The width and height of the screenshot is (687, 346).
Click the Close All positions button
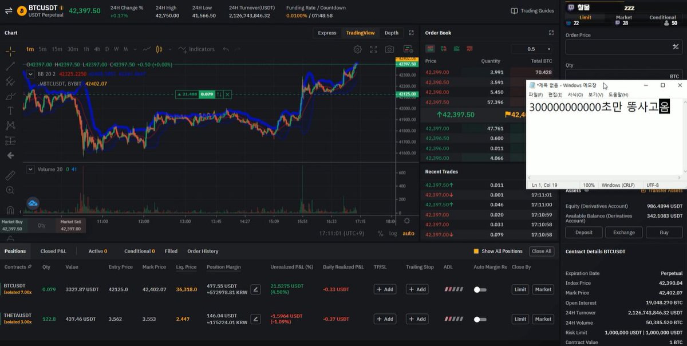542,251
